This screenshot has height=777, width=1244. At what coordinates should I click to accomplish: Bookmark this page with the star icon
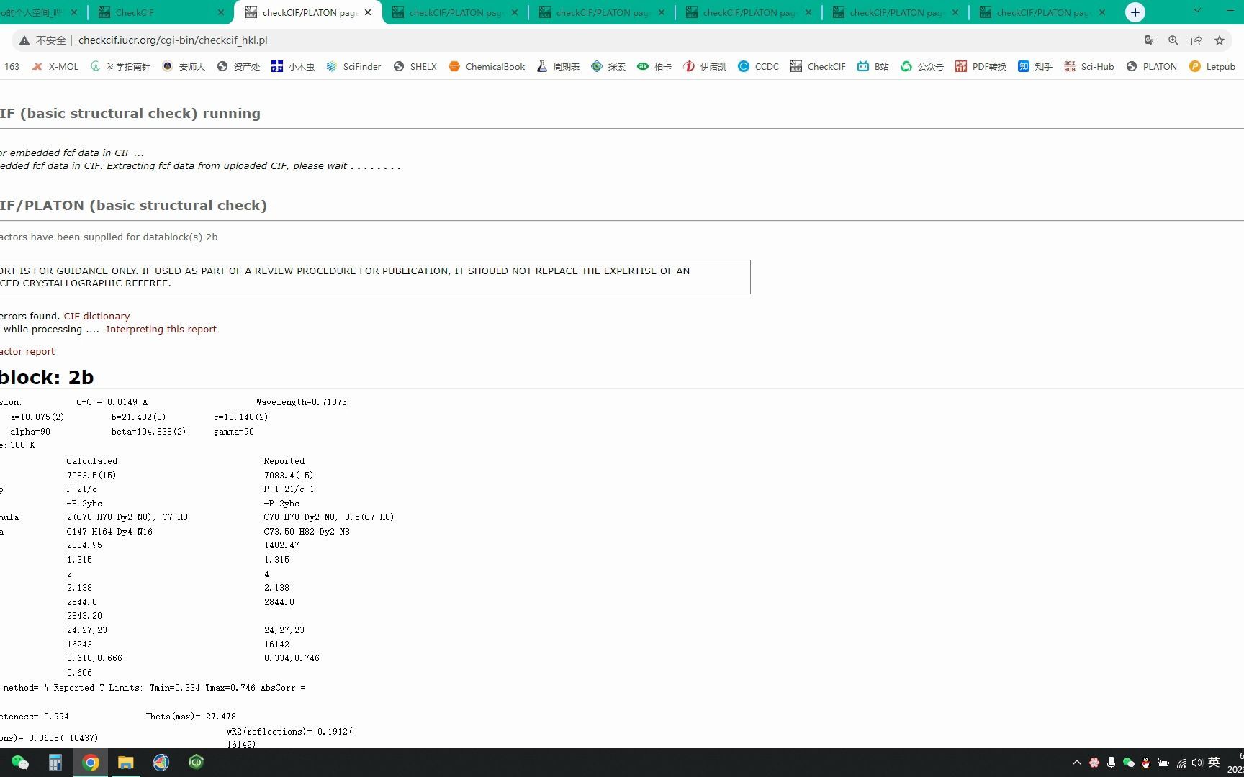tap(1220, 40)
